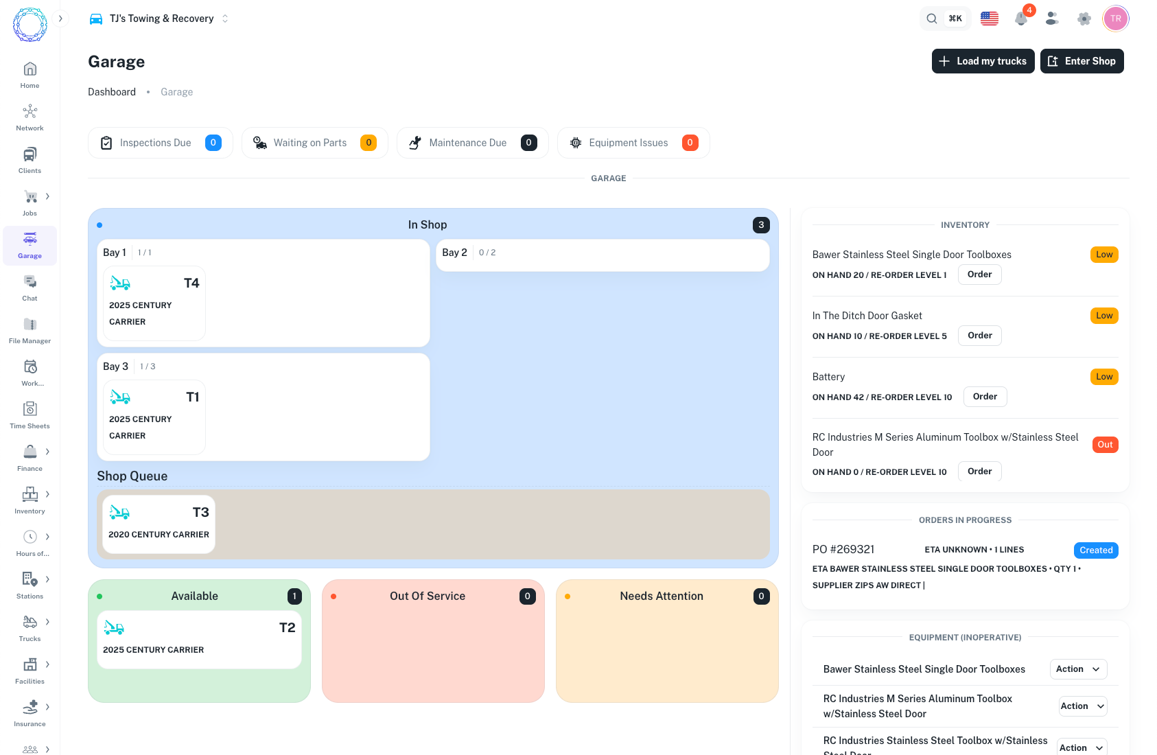Screen dimensions: 1157x755
Task: Open Action dropdown for Bawer Toolboxes
Action: click(x=1078, y=669)
